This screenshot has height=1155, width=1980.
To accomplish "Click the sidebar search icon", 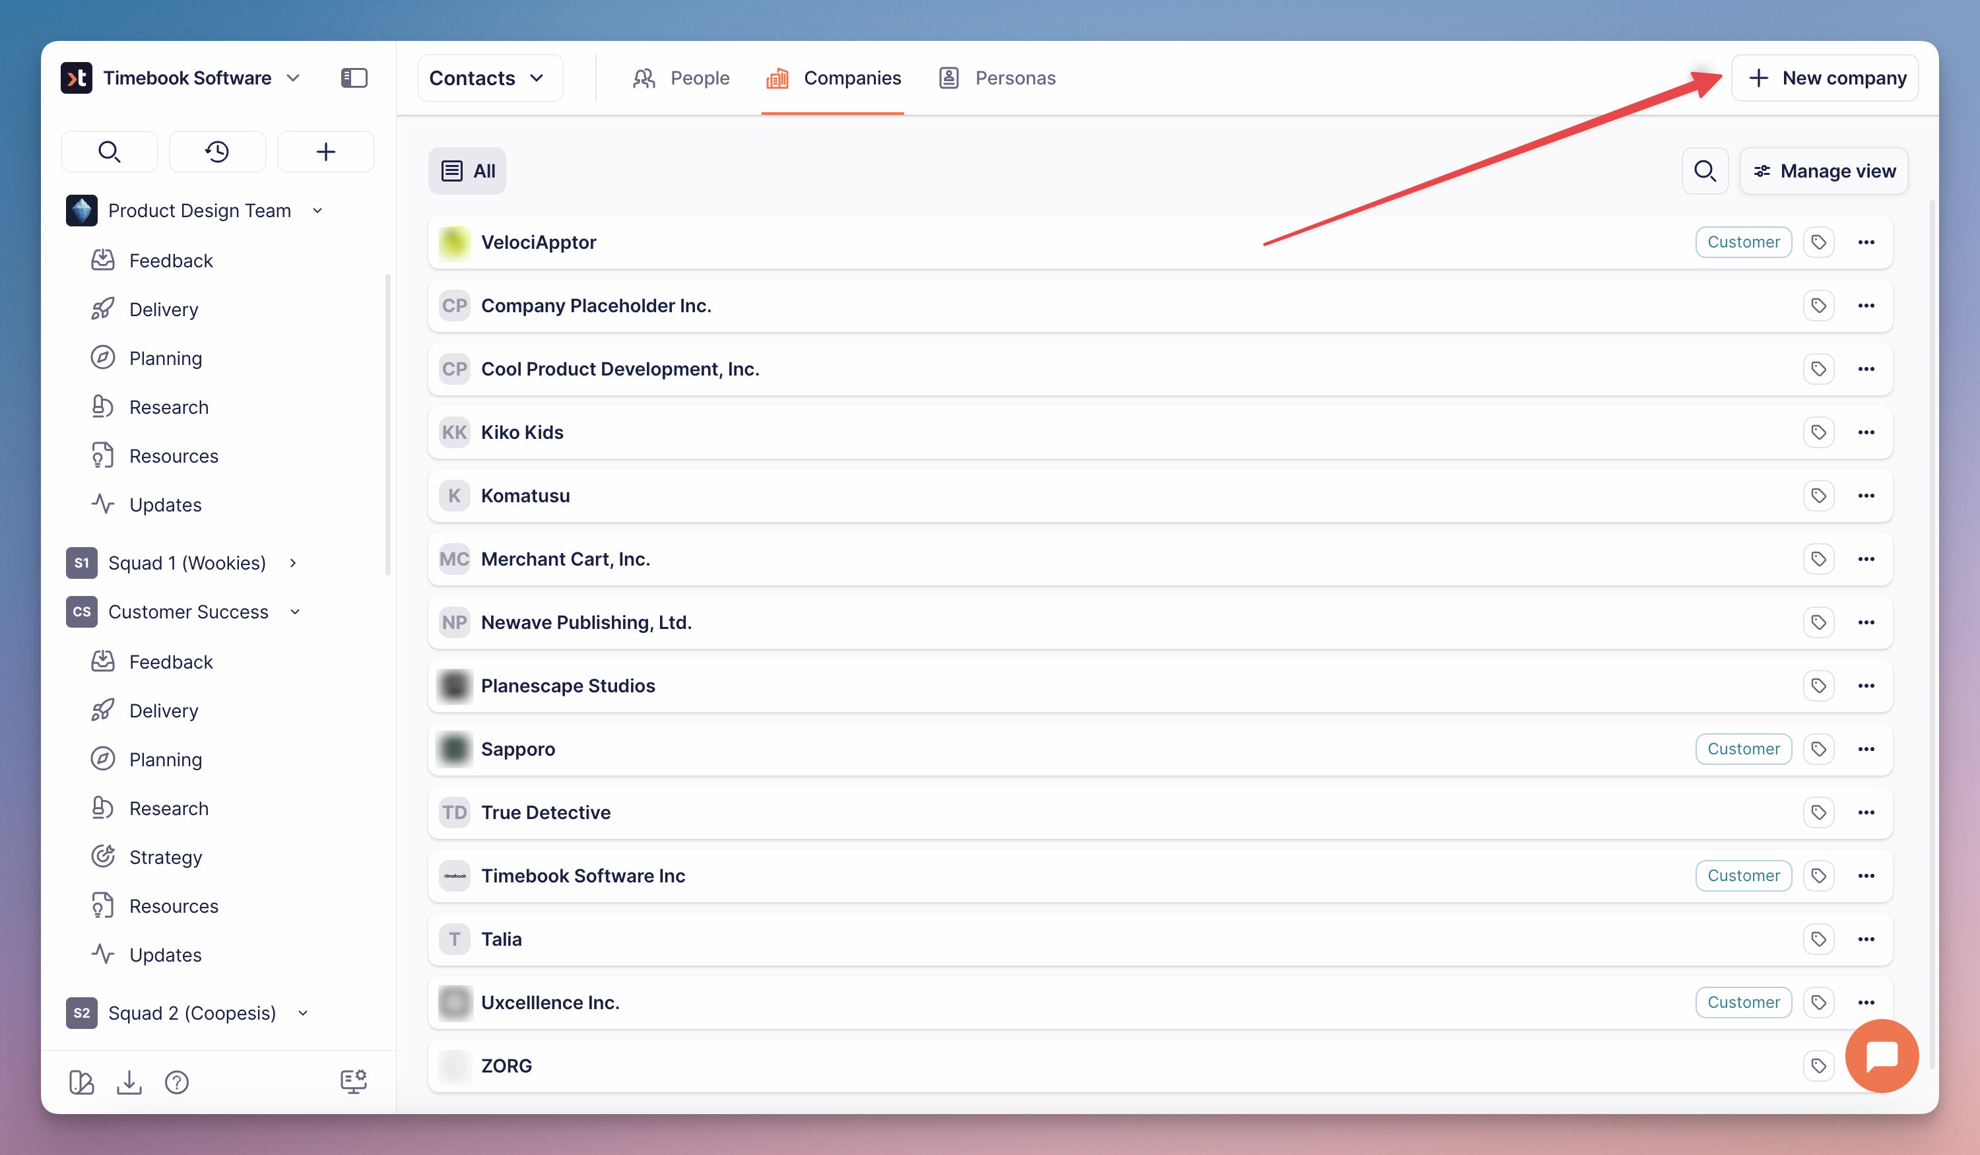I will coord(109,152).
